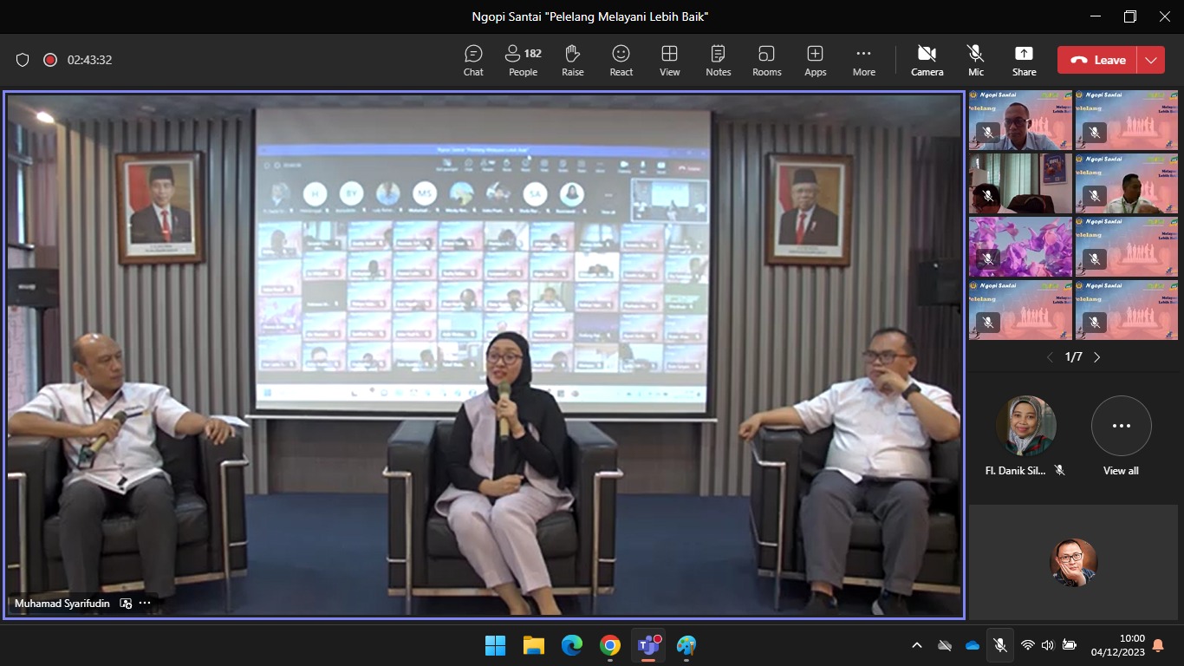This screenshot has width=1184, height=666.
Task: Open Breakout Rooms
Action: [x=766, y=61]
